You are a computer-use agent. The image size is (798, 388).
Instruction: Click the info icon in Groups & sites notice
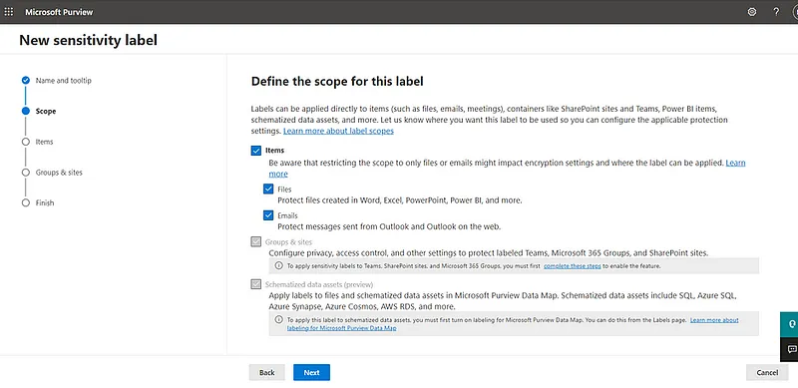279,265
